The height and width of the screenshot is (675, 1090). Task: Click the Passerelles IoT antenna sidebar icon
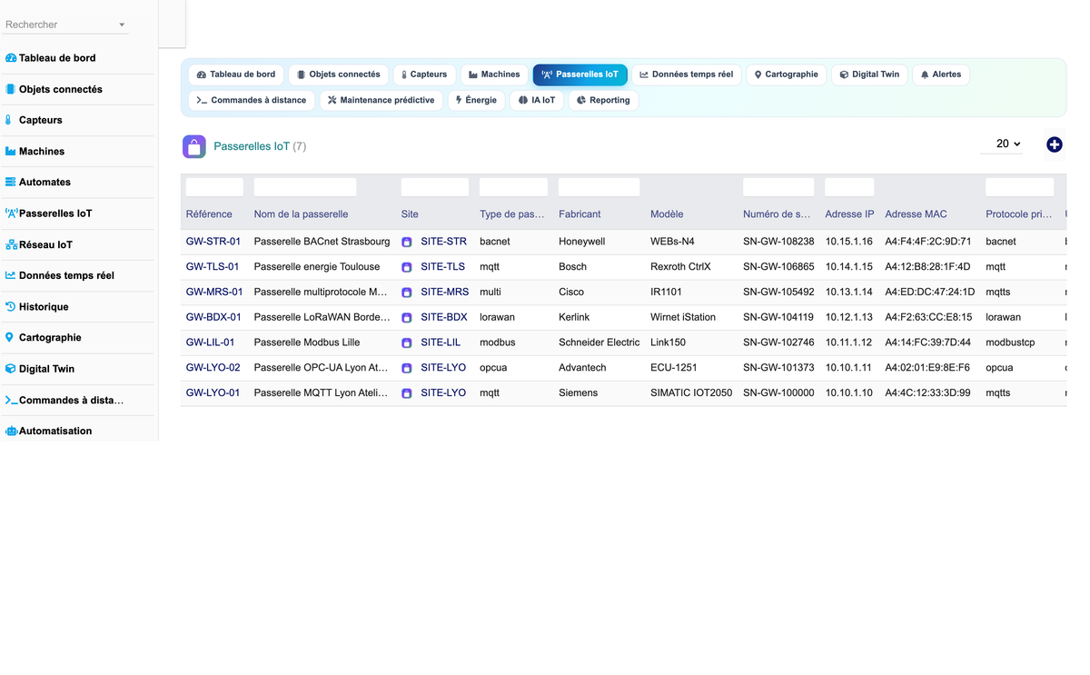click(x=12, y=213)
